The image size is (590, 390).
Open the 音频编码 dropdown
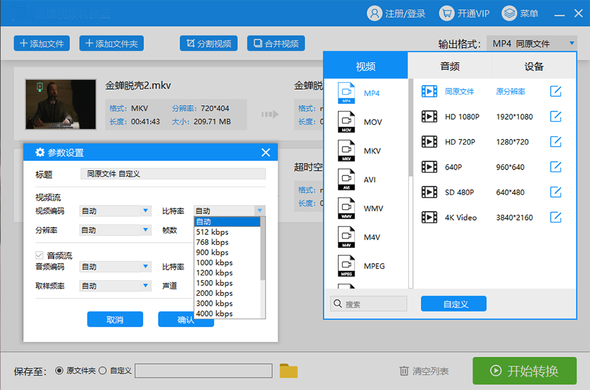[115, 267]
